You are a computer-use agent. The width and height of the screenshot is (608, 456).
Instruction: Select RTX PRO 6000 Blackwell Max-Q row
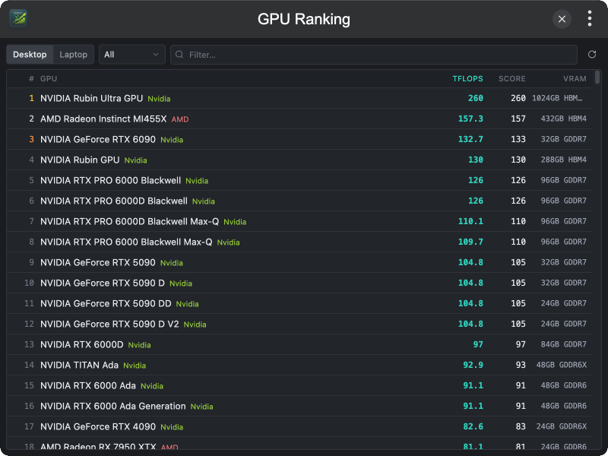coord(299,242)
